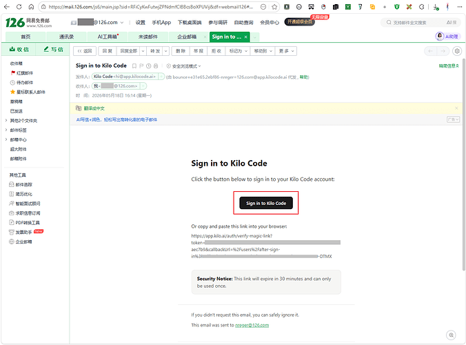Switch to the 未读邮件 tab

pyautogui.click(x=148, y=37)
